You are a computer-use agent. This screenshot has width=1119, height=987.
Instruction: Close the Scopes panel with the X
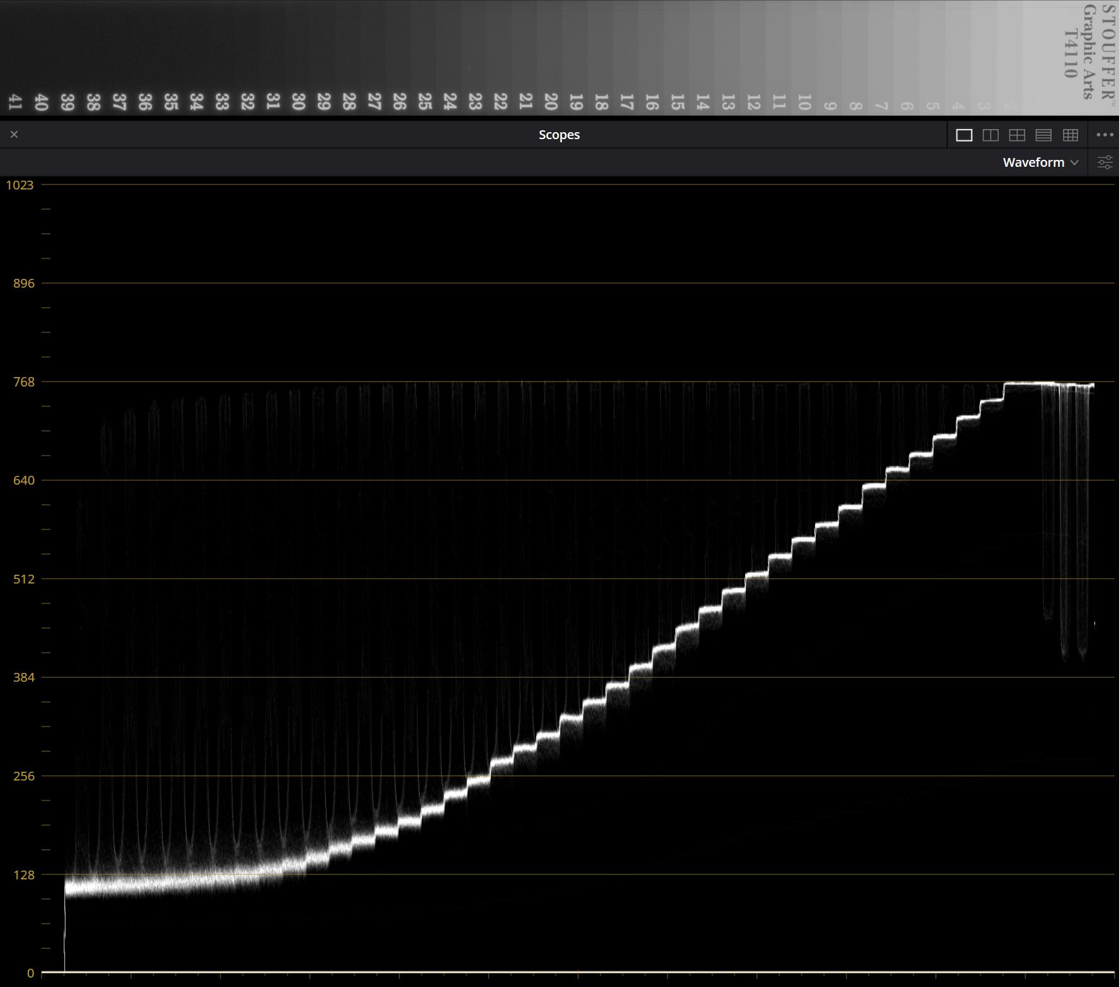[x=14, y=135]
